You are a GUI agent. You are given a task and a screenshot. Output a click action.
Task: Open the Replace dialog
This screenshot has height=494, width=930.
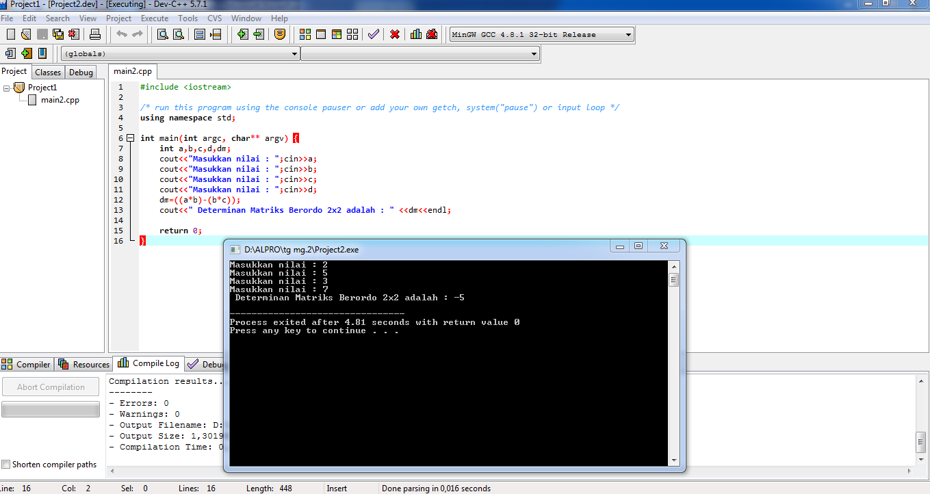tap(177, 34)
